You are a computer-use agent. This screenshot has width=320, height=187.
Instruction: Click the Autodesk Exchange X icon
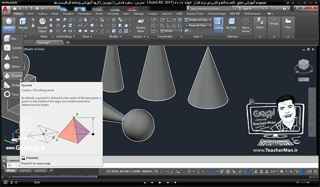(268, 8)
